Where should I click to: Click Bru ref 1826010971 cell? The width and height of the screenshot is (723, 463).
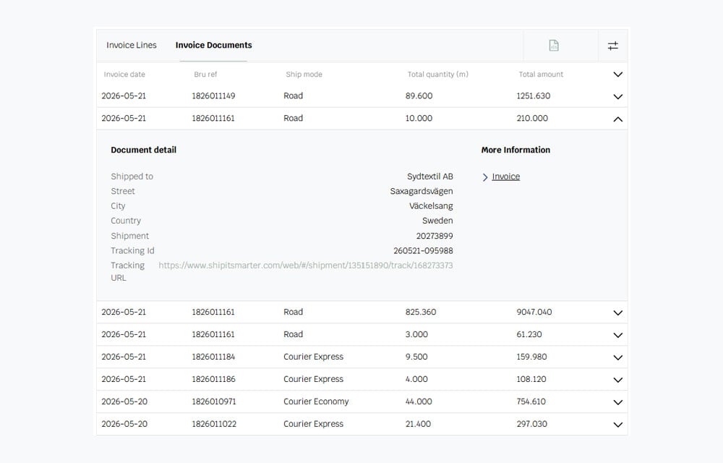tap(214, 402)
